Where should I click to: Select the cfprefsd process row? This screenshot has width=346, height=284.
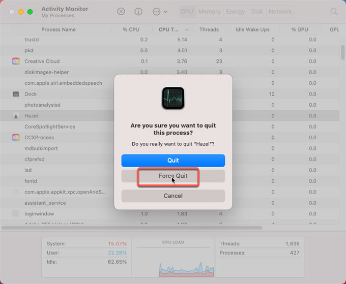point(169,160)
